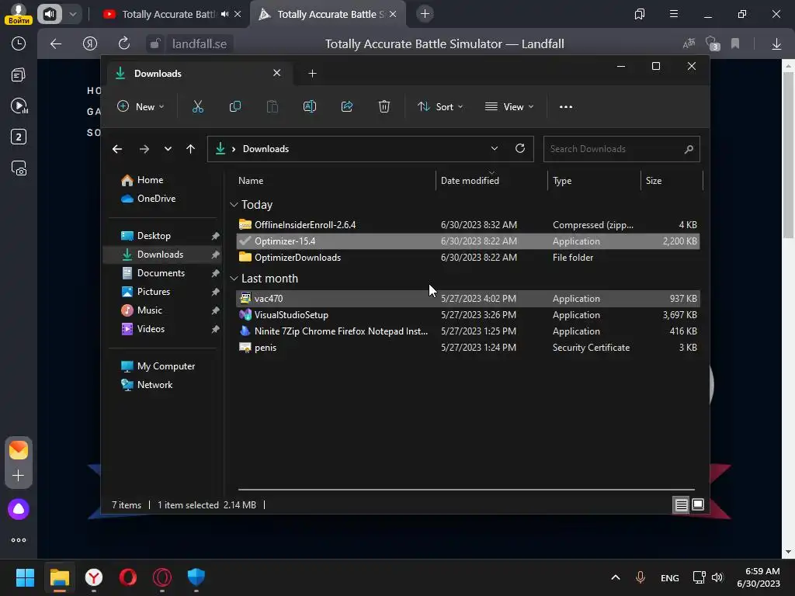
Task: Expand recent locations dropdown arrow
Action: [x=168, y=149]
